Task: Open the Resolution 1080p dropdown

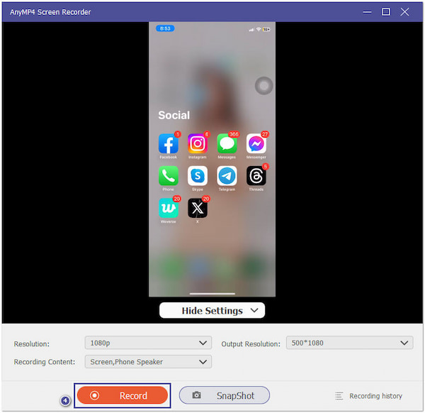Action: [148, 343]
